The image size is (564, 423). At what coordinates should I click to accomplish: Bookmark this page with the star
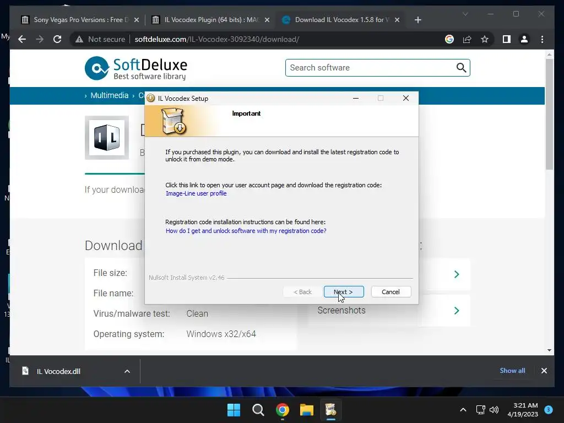[485, 39]
